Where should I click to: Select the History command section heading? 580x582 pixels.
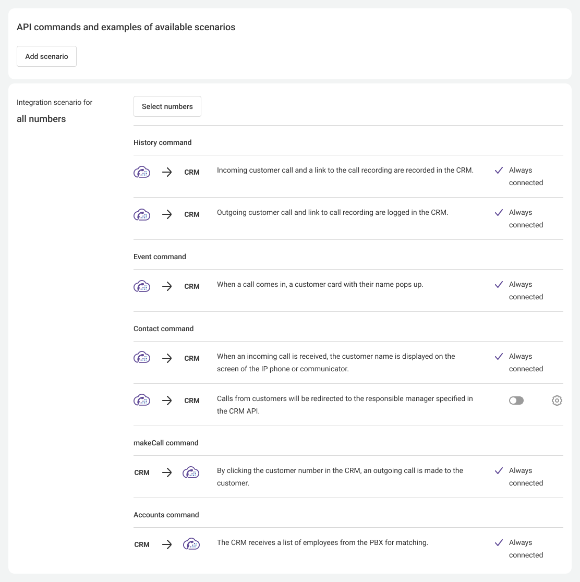(x=162, y=142)
